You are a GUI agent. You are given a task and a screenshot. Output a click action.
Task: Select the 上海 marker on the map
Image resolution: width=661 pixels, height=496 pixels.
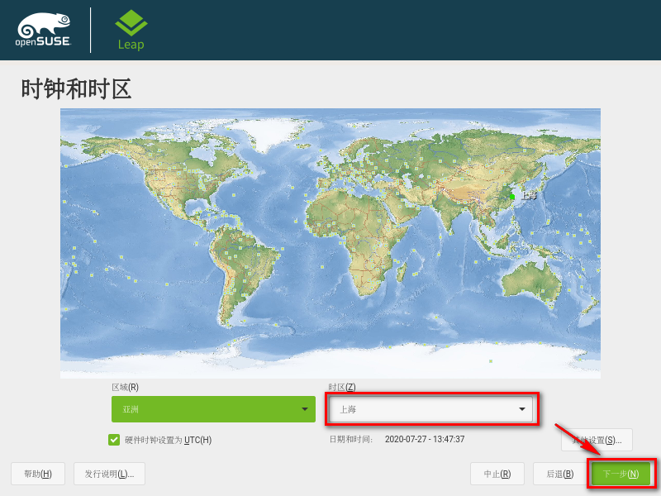coord(514,198)
